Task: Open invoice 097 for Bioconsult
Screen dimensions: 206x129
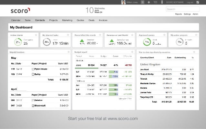Action: pos(39,106)
